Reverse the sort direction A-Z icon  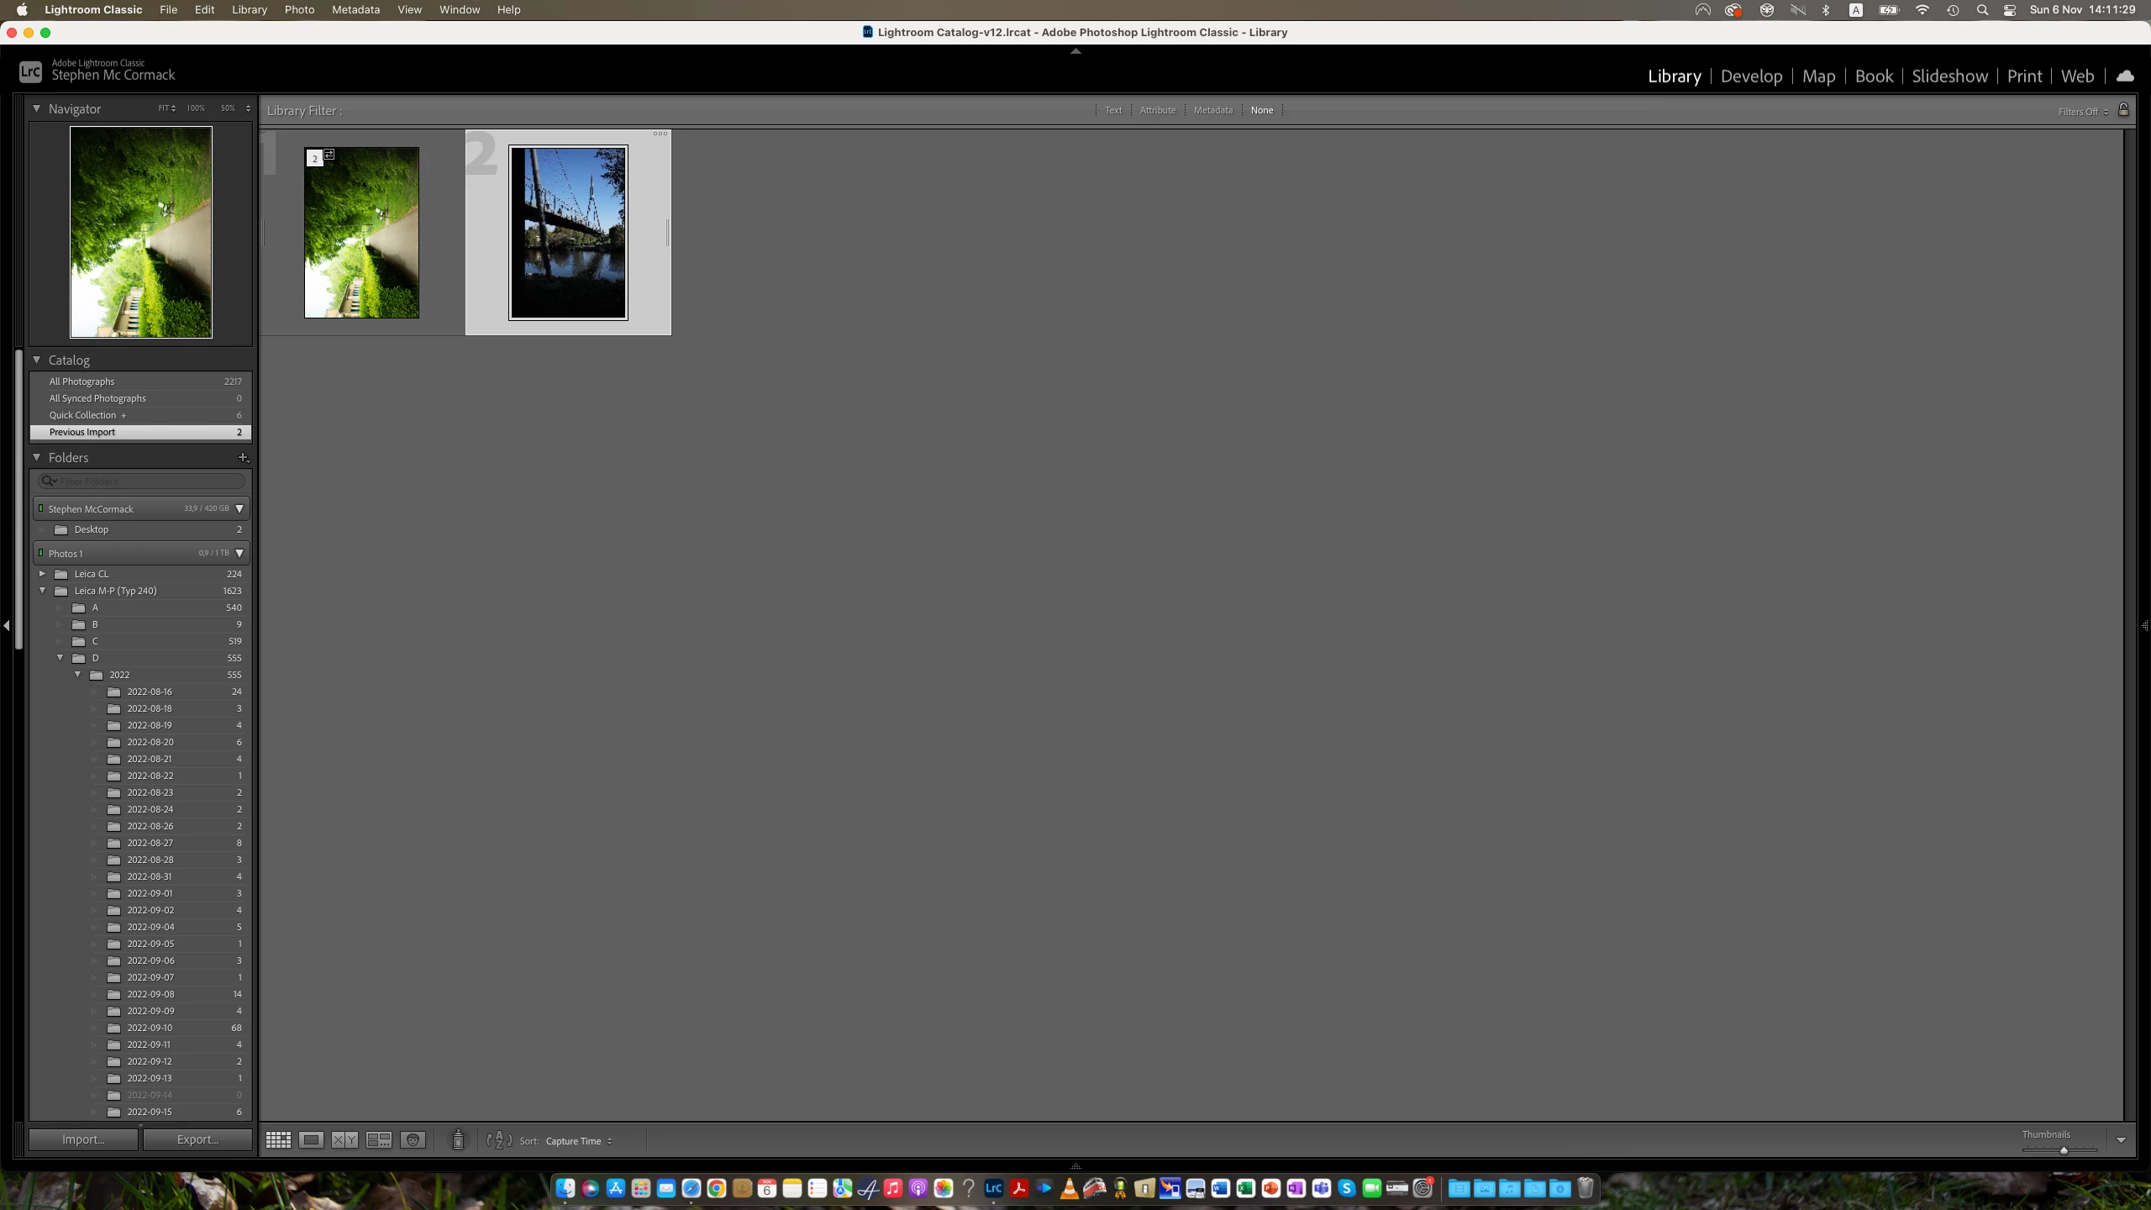click(499, 1140)
